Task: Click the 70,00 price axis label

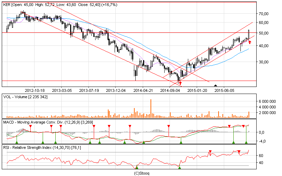Action: point(264,14)
